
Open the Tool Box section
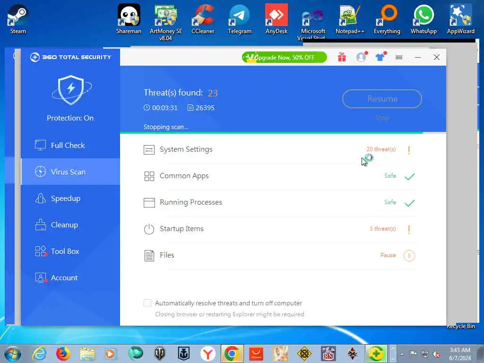coord(70,251)
